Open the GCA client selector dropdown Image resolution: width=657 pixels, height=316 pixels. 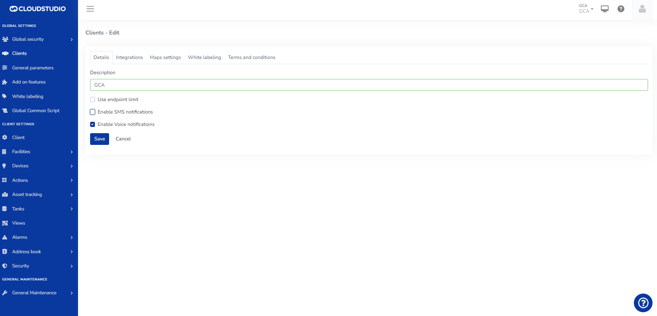(586, 9)
